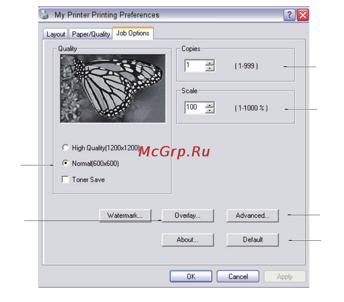Click the (1-999) copies range text
This screenshot has height=302, width=344.
click(246, 66)
